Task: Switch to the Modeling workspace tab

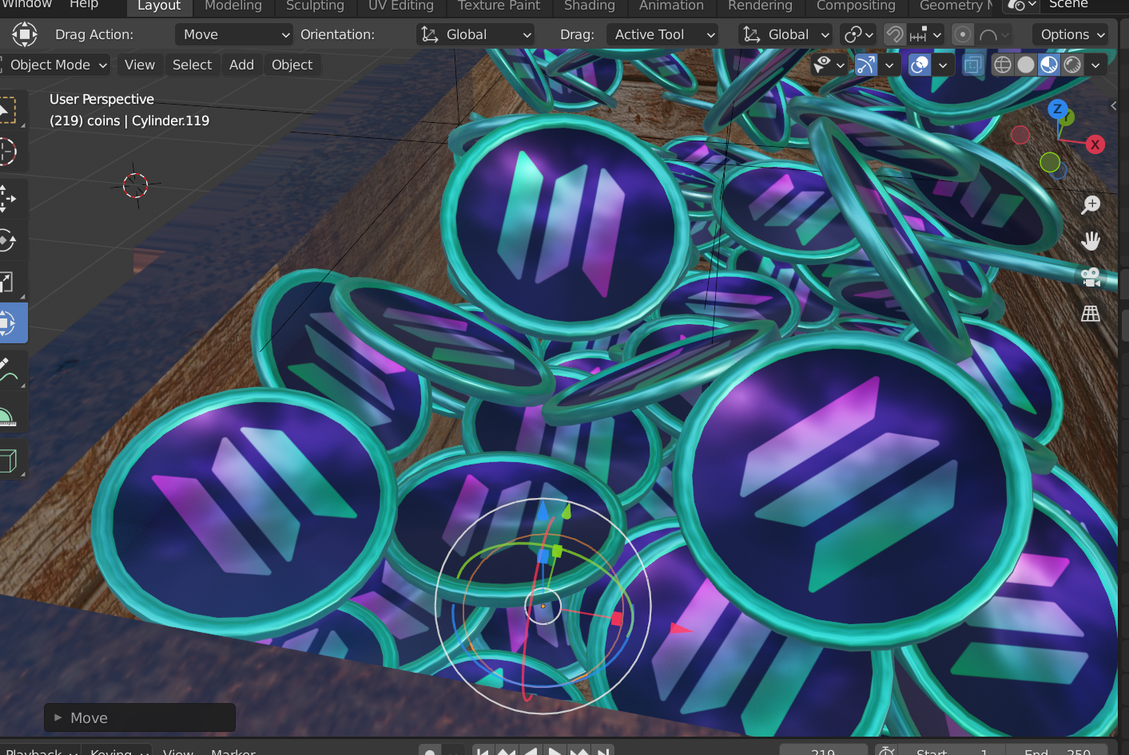Action: [x=233, y=6]
